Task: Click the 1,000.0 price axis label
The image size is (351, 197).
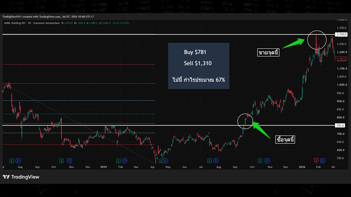Action: [x=342, y=85]
